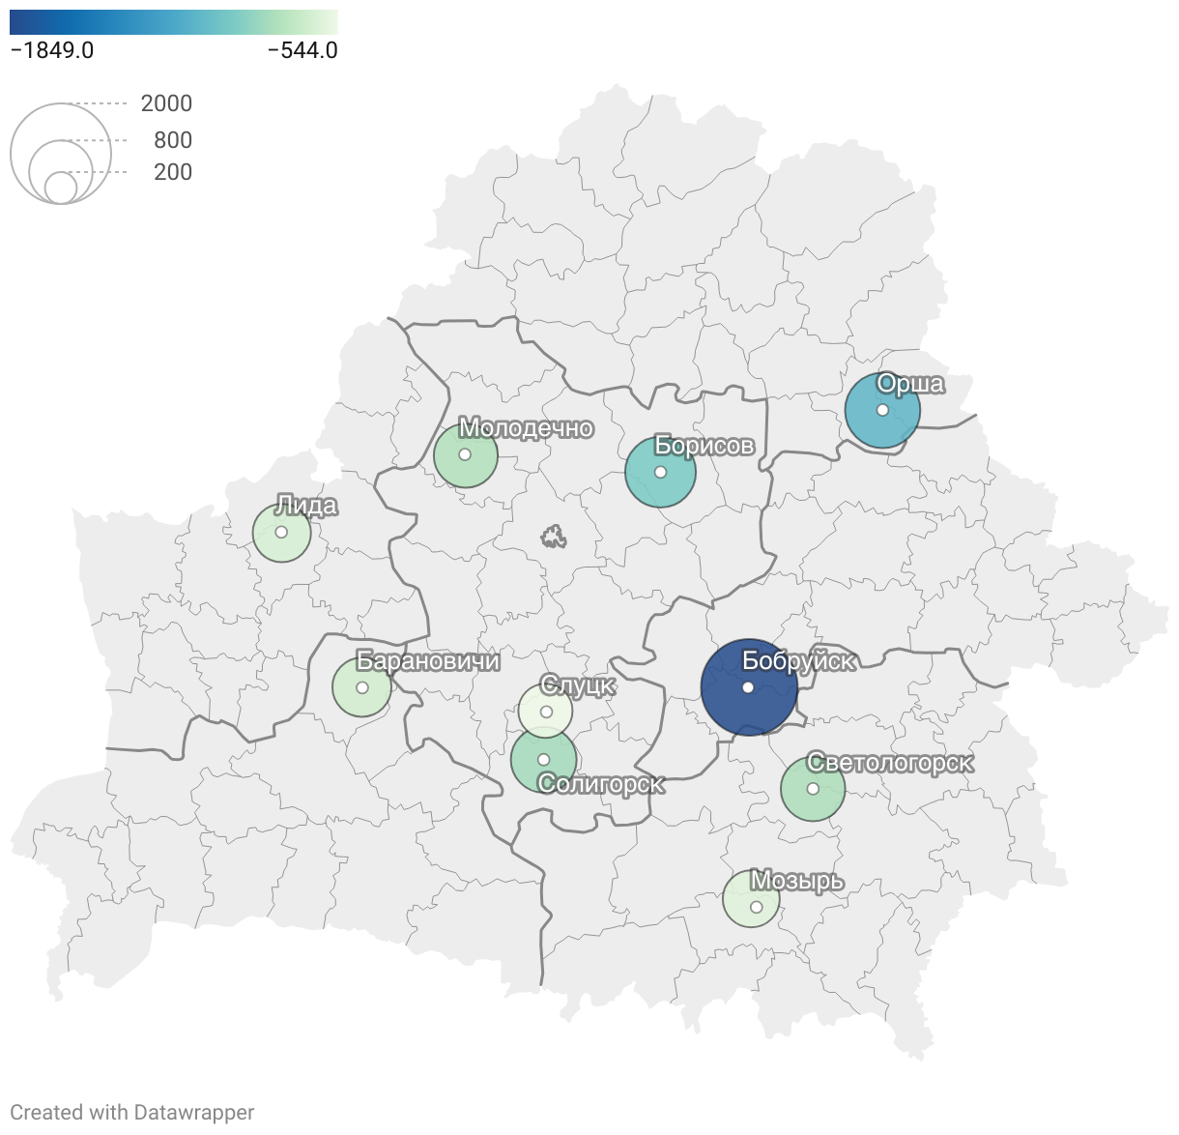
Task: Select the Молодечно bubble on map
Action: coord(465,454)
